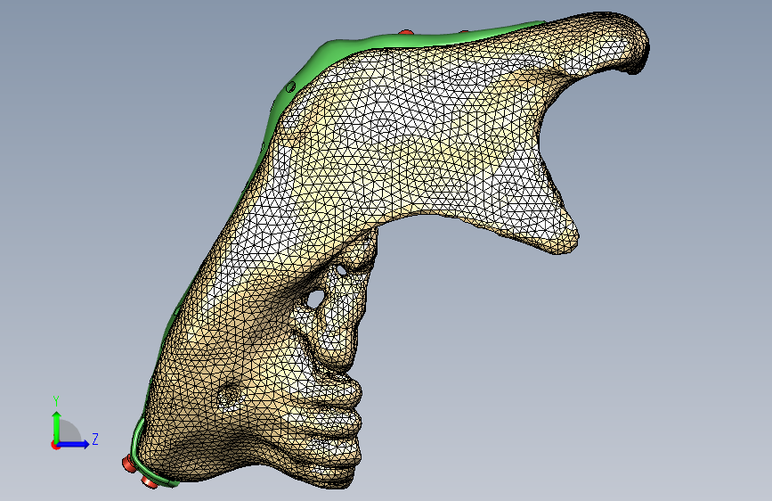772x501 pixels.
Task: Click the 'Z' label of the axis triad
Action: pyautogui.click(x=95, y=439)
